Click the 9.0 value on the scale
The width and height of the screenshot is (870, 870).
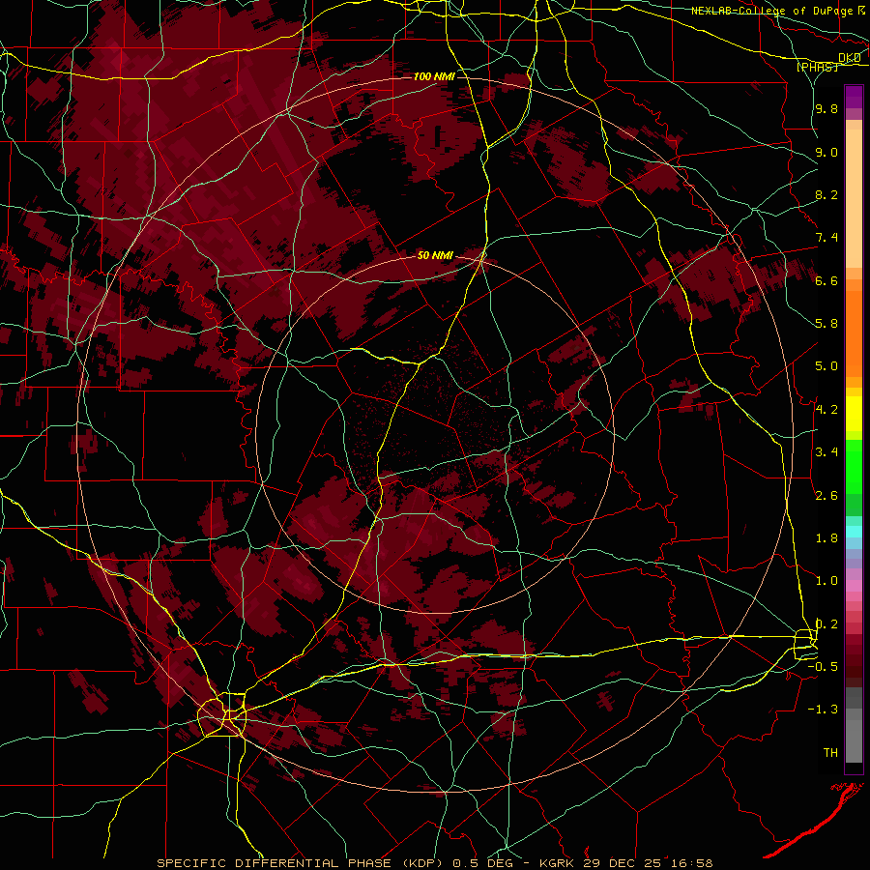[826, 152]
